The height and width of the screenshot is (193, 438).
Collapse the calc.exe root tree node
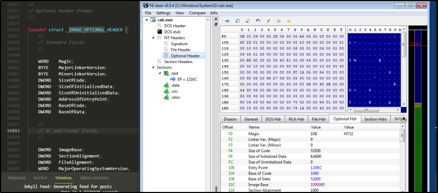[x=147, y=20]
